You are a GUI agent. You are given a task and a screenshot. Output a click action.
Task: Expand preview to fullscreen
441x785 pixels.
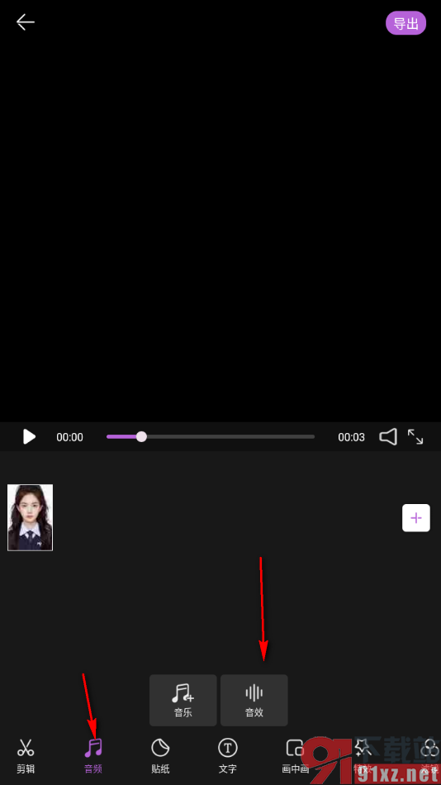point(415,436)
